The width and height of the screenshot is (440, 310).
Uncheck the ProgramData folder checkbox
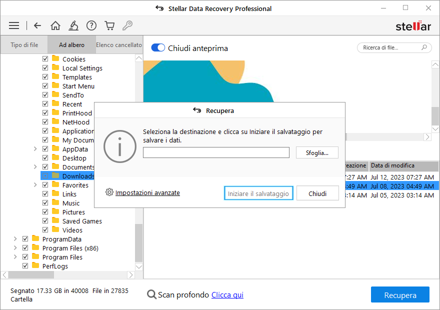[x=25, y=239]
